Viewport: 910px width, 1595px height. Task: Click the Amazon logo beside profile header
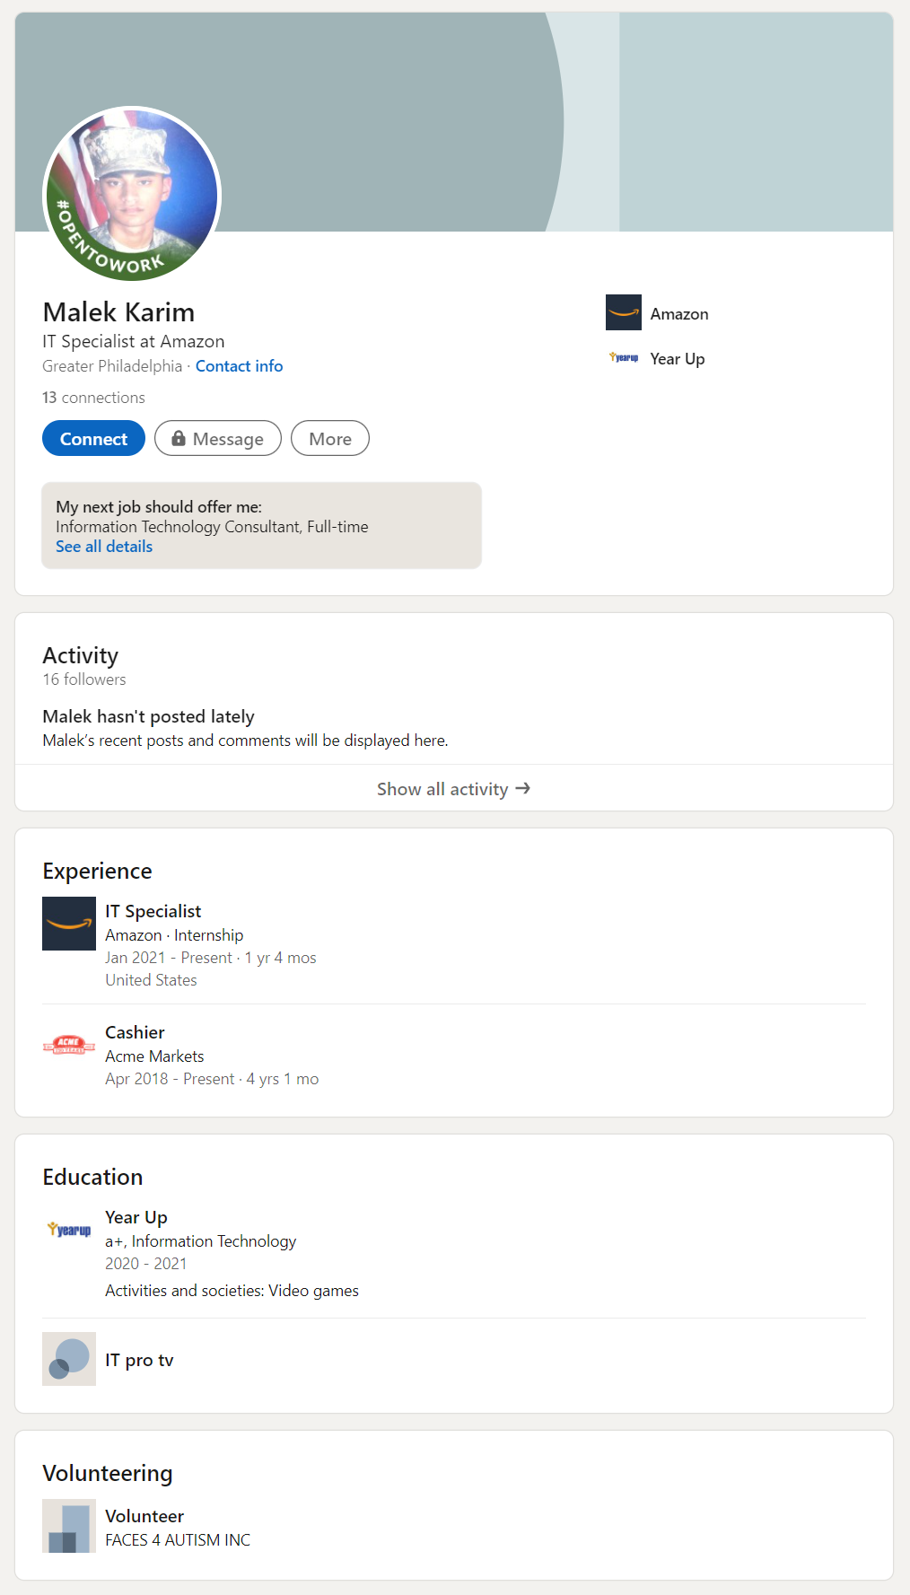[623, 312]
